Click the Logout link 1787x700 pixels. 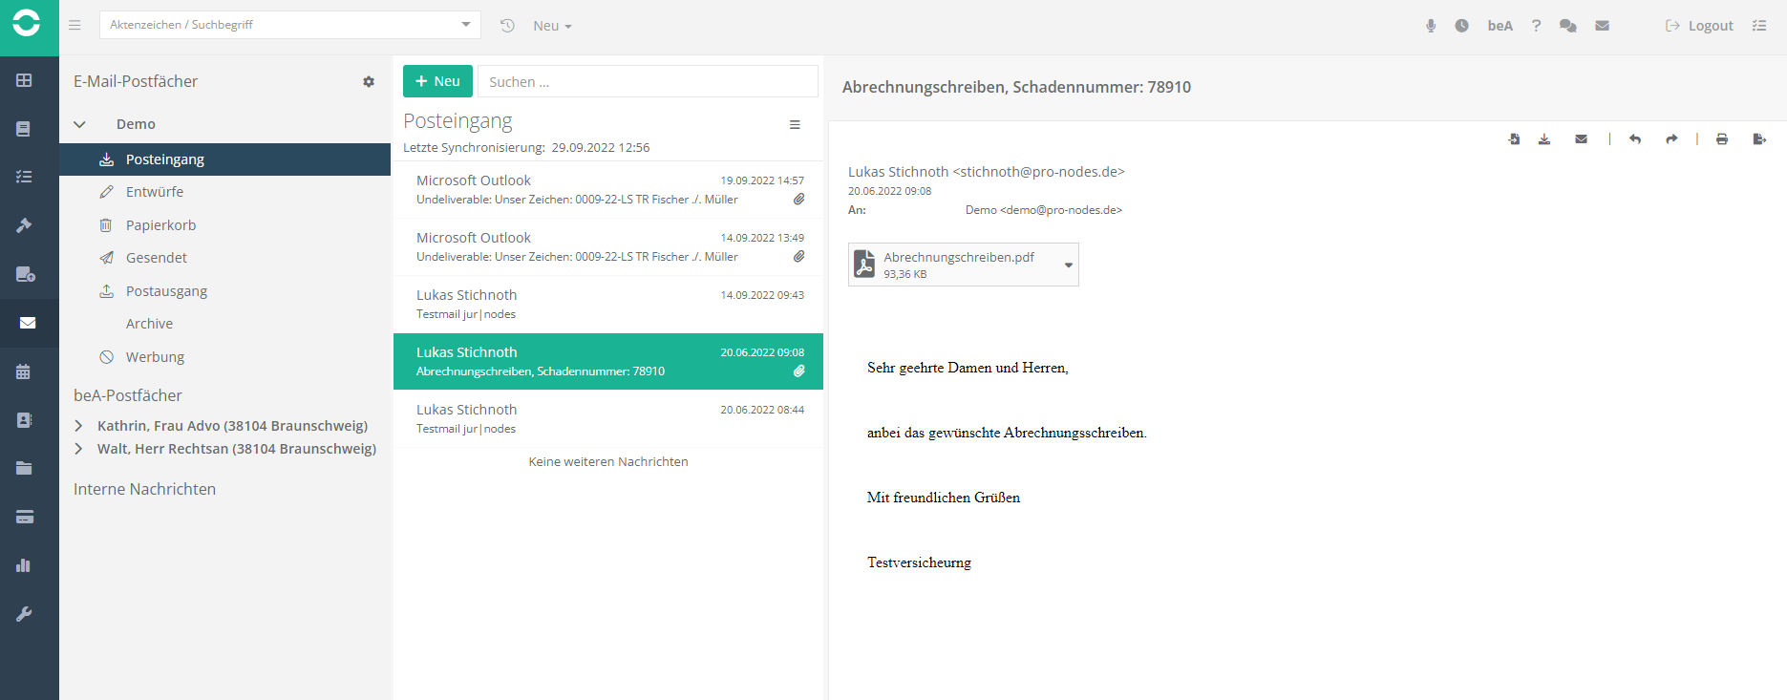pos(1699,26)
